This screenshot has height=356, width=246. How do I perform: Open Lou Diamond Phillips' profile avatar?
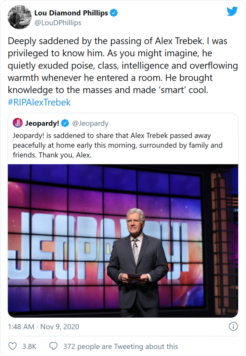19,18
